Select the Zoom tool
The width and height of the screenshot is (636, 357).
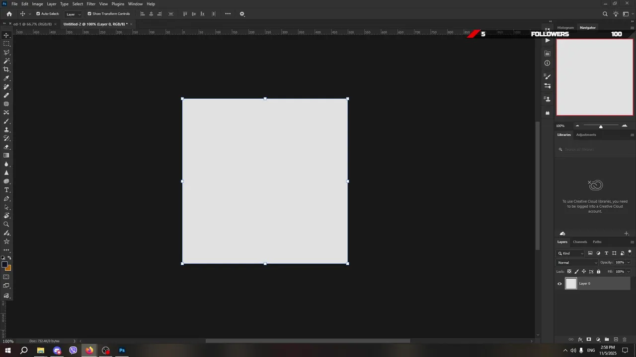click(x=6, y=224)
